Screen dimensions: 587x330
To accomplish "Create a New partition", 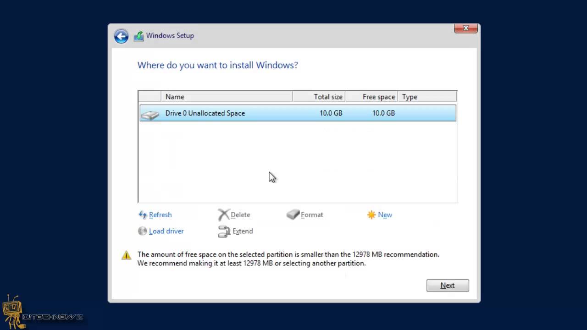I will pyautogui.click(x=385, y=214).
